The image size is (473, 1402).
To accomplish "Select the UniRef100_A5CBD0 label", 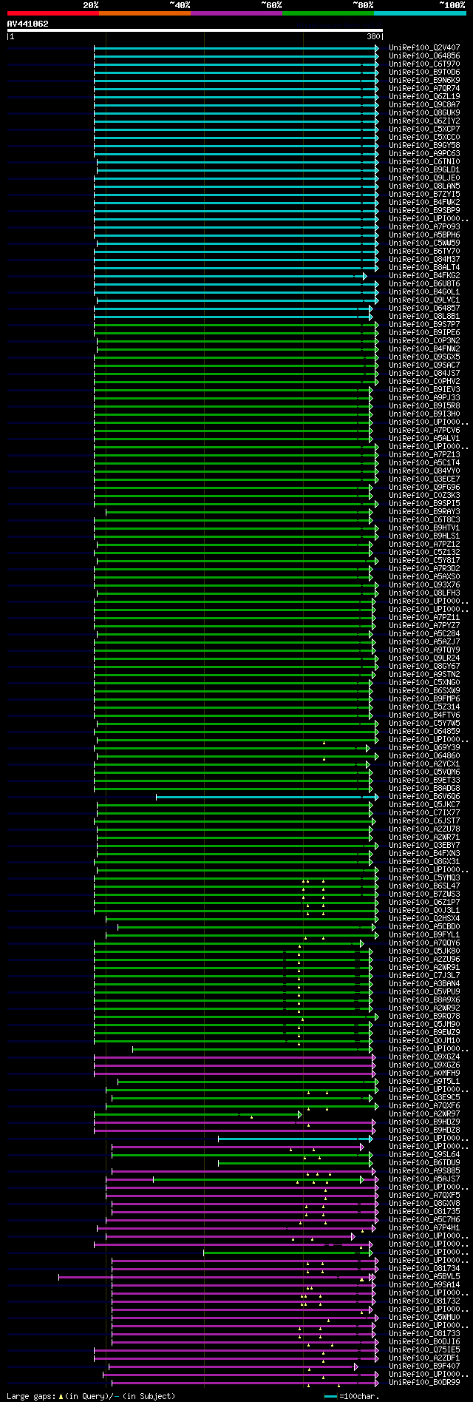I will tap(424, 927).
